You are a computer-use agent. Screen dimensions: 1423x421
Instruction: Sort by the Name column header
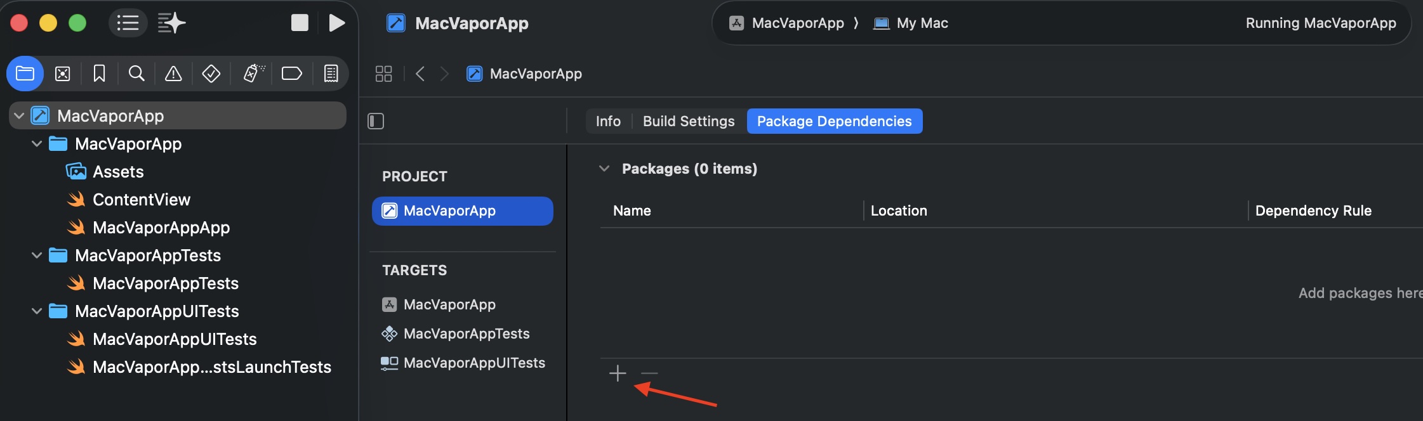pos(632,210)
